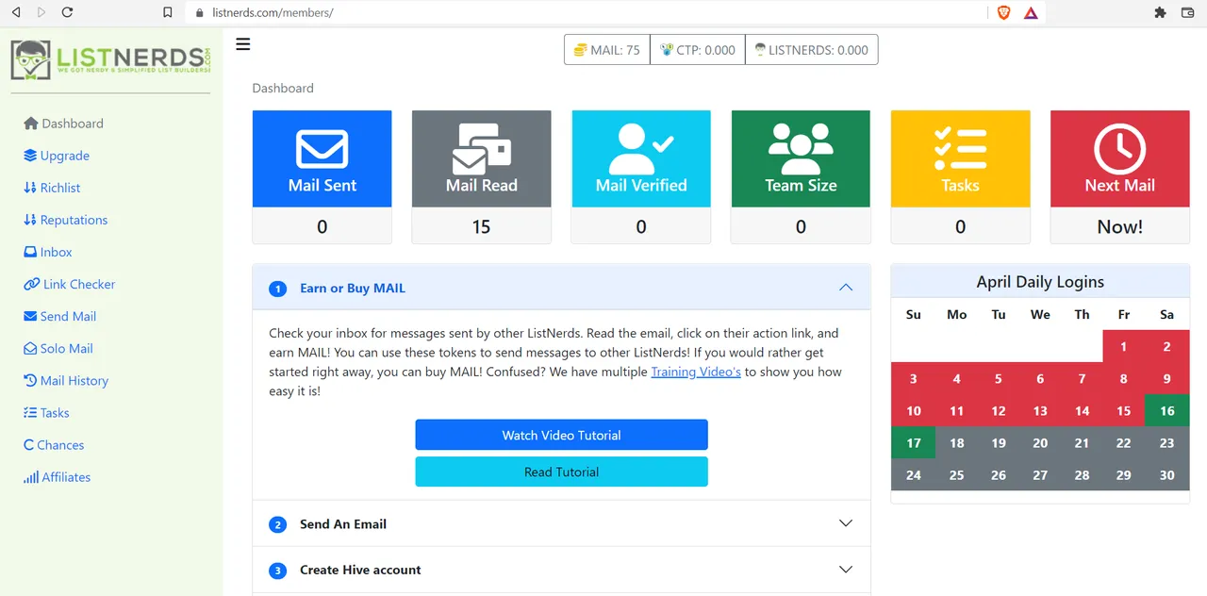Viewport: 1207px width, 596px height.
Task: Click the Brave rewards triangle icon
Action: 1031,12
